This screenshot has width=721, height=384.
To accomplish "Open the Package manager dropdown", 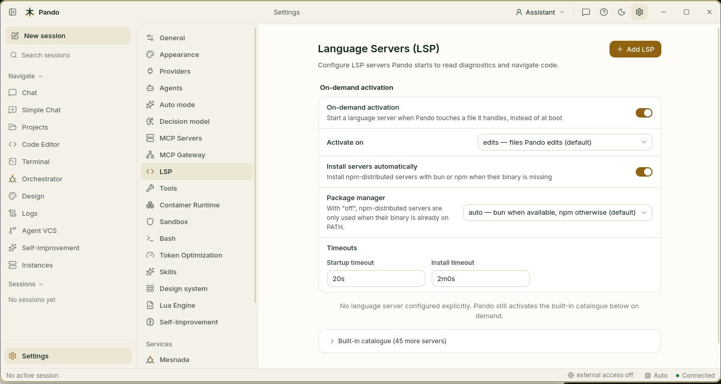I will 557,213.
